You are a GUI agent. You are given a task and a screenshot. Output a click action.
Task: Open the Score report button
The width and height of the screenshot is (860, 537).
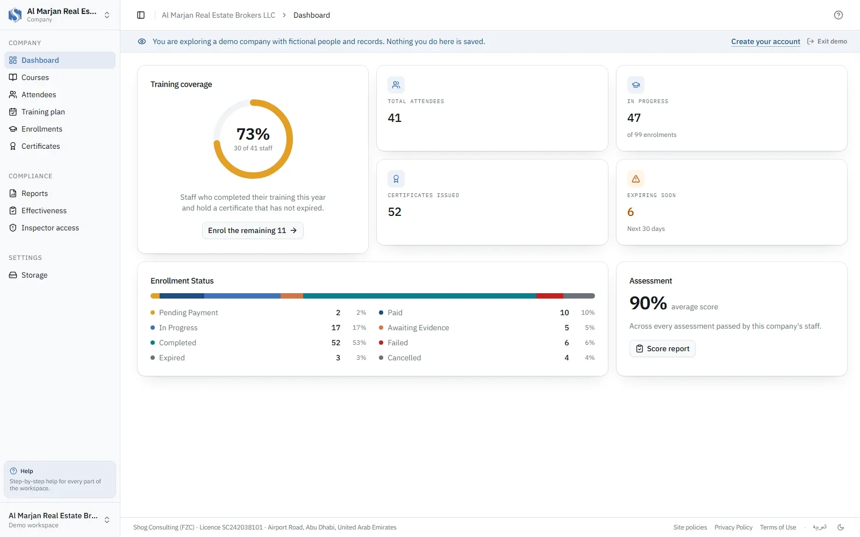662,349
